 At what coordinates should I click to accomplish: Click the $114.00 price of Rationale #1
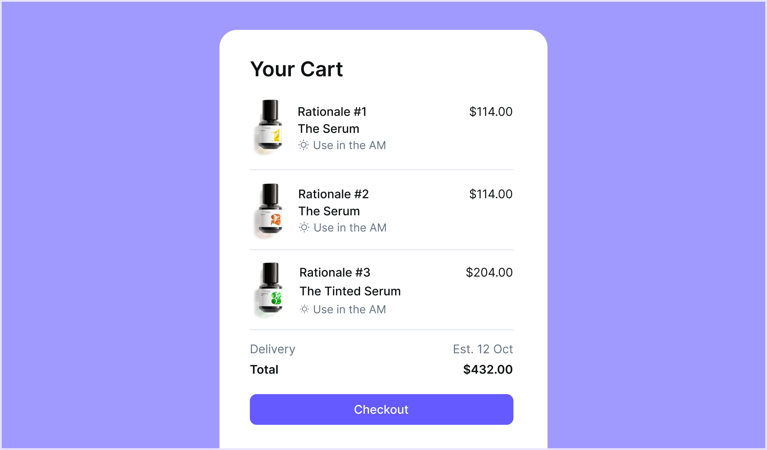coord(491,112)
